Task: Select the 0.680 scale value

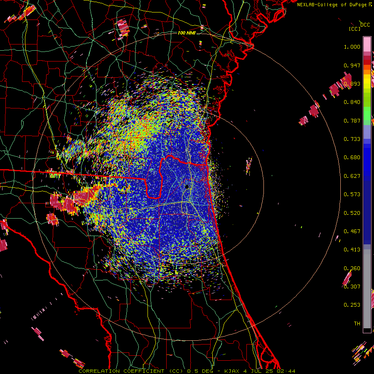Action: point(352,157)
